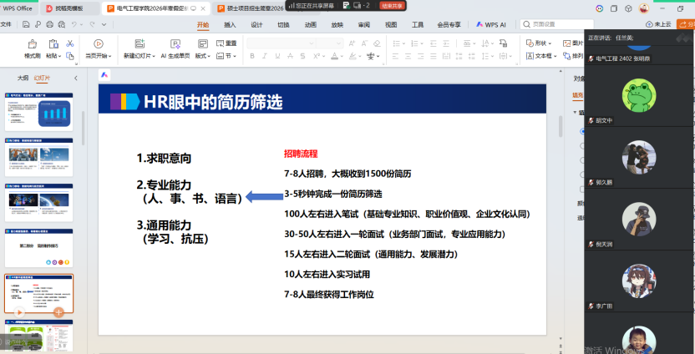Image resolution: width=695 pixels, height=354 pixels.
Task: Click the WPS AI button
Action: tap(496, 25)
